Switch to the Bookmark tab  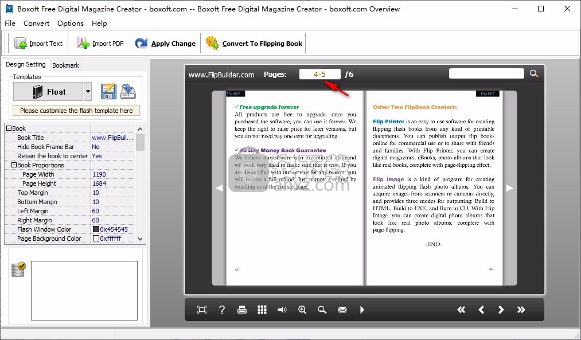point(65,65)
